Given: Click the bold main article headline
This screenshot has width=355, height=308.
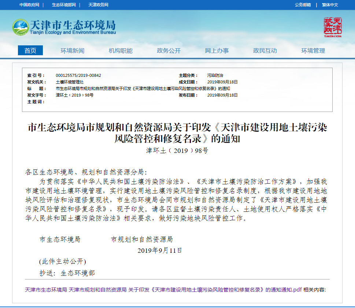Looking at the screenshot, I should pyautogui.click(x=177, y=133).
